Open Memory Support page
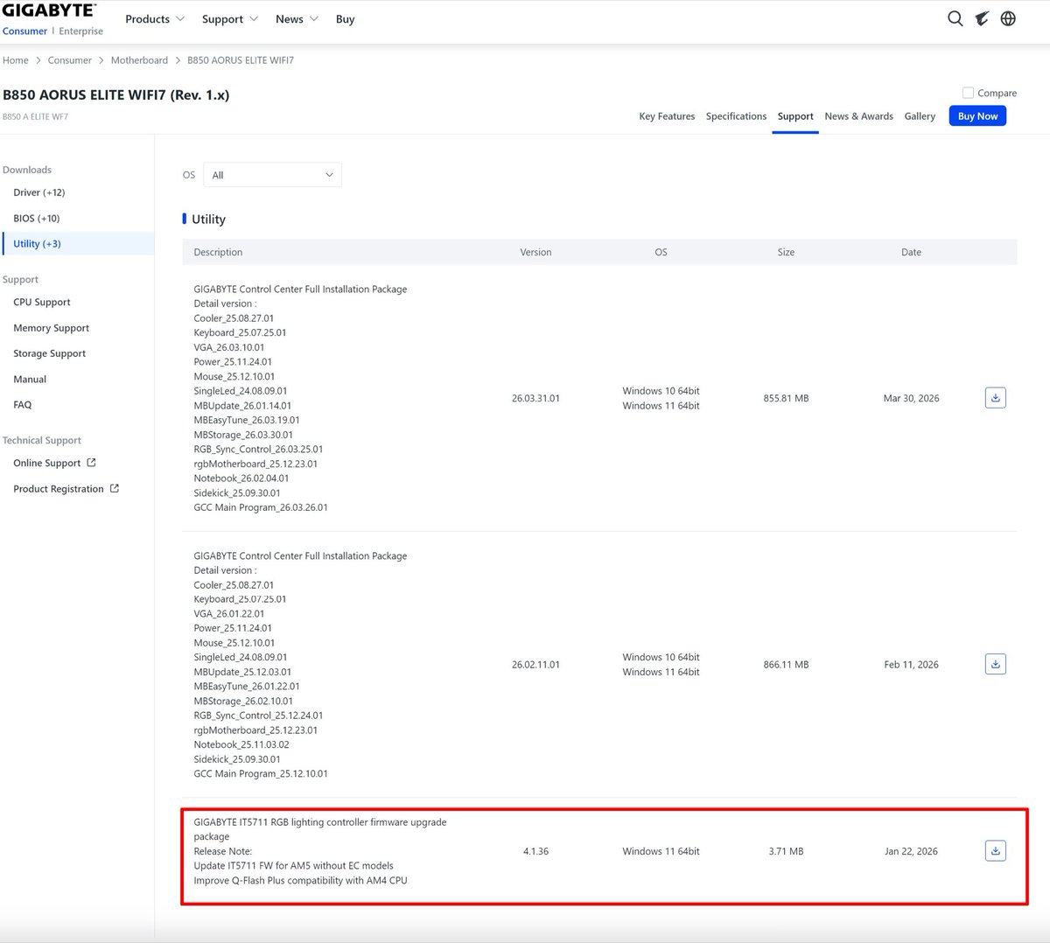The height and width of the screenshot is (943, 1050). 52,328
